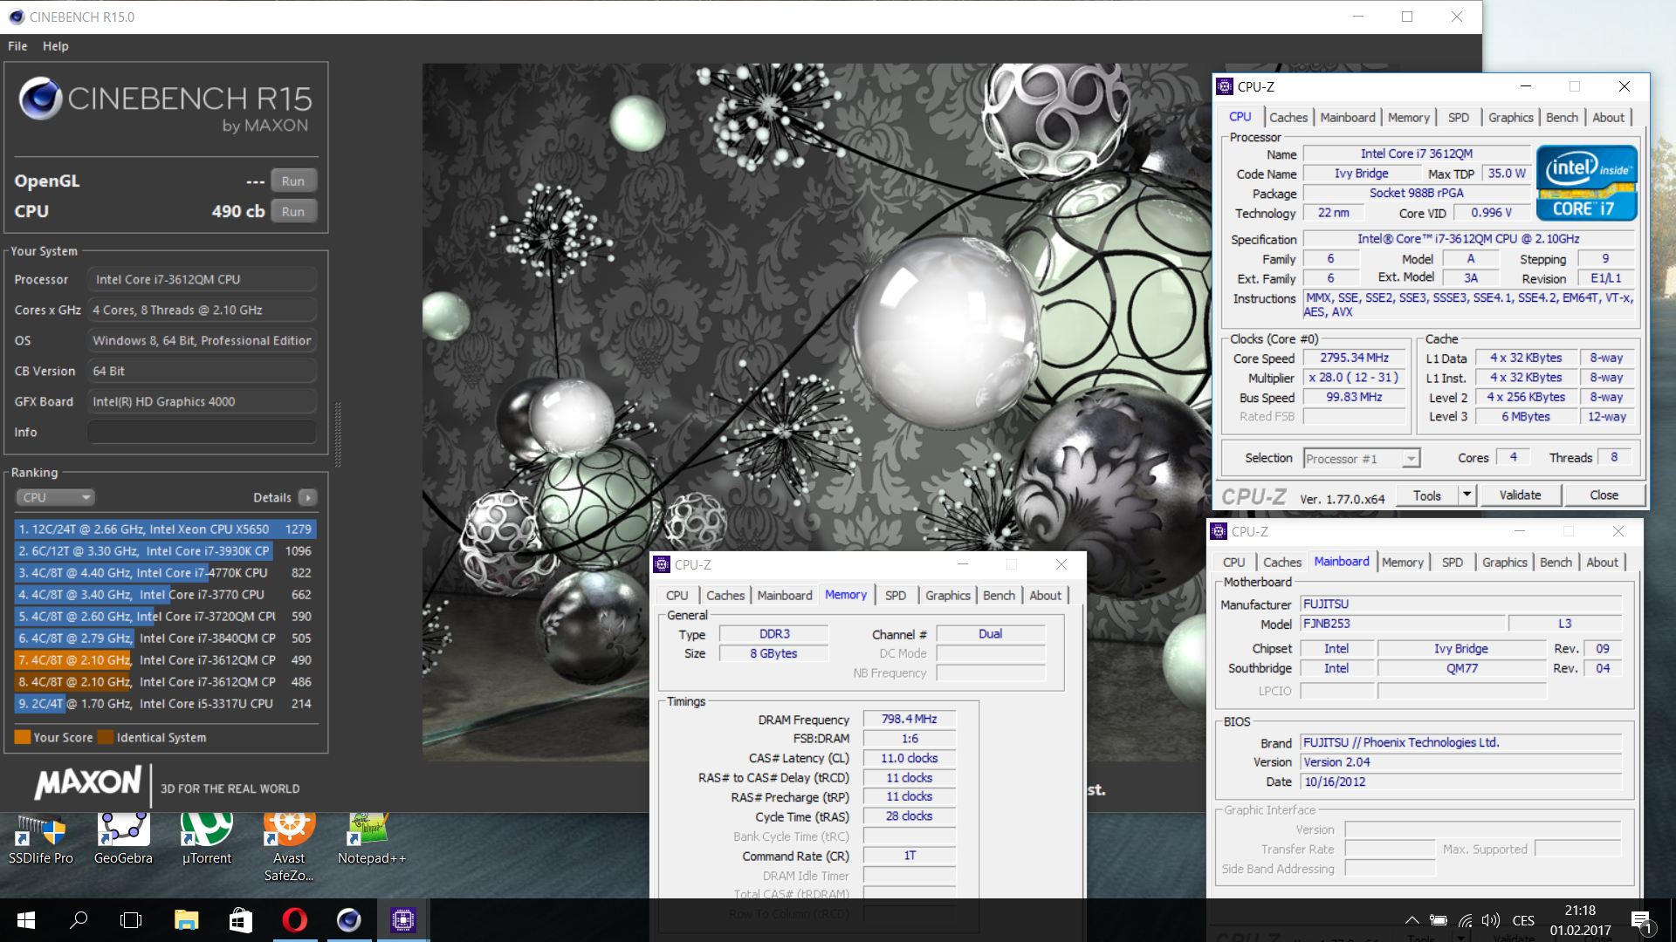Open taskbar search magnifier

click(x=79, y=920)
